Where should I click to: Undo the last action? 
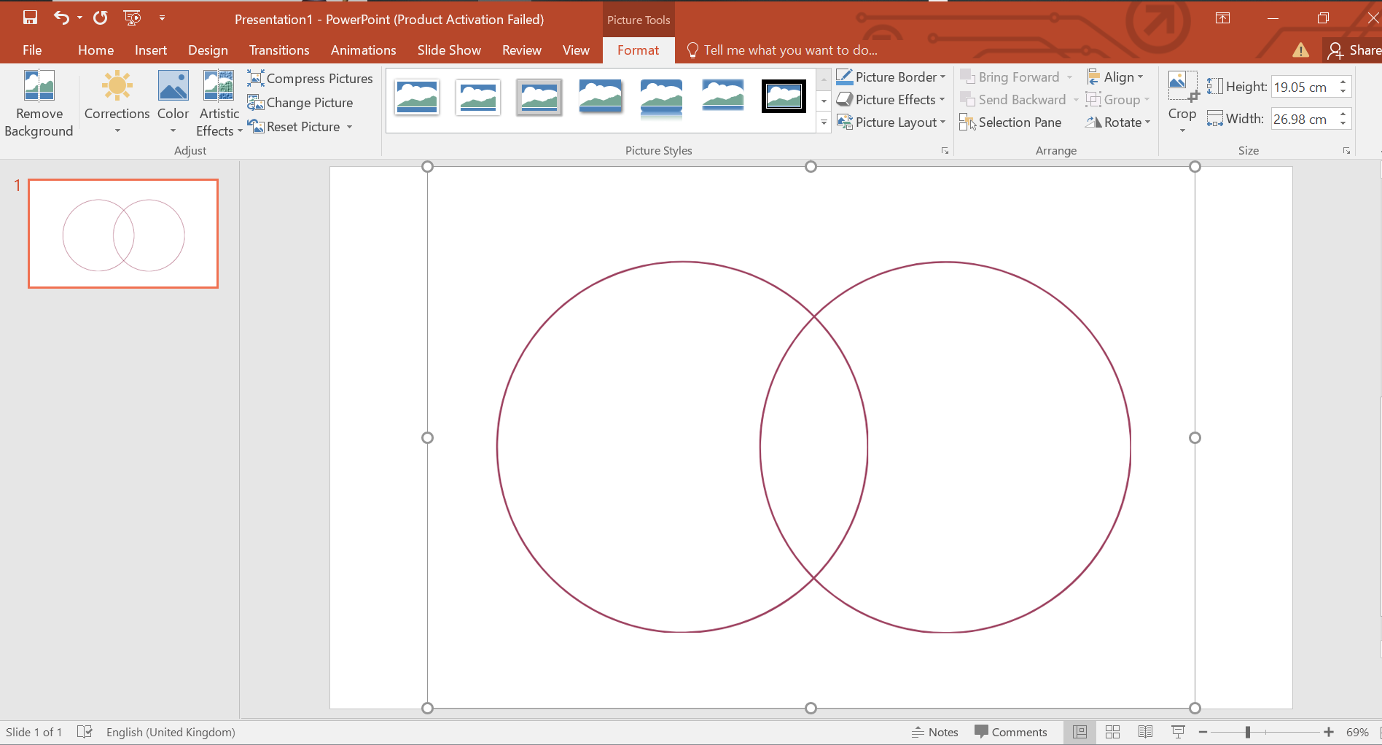(x=62, y=18)
